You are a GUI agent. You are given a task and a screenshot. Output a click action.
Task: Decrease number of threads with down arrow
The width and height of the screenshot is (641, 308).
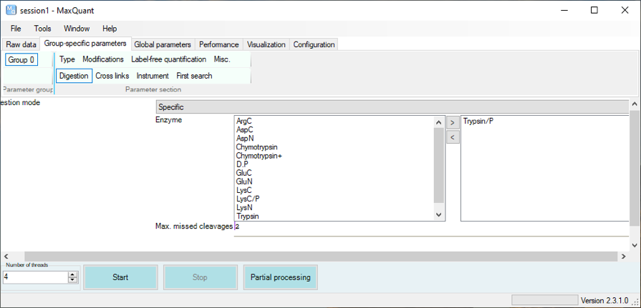[x=72, y=279]
